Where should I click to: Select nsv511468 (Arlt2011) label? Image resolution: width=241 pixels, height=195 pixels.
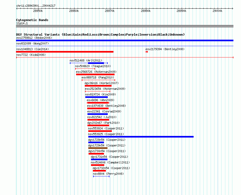86,60
